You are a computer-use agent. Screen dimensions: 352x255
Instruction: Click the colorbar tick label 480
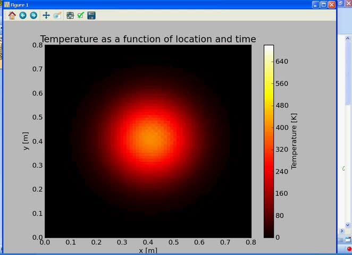(282, 105)
